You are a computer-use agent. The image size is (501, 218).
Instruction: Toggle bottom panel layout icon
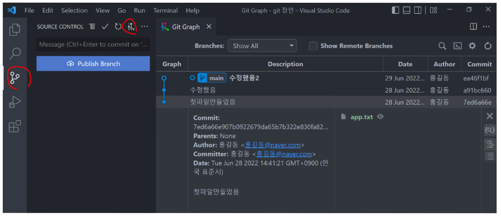407,10
